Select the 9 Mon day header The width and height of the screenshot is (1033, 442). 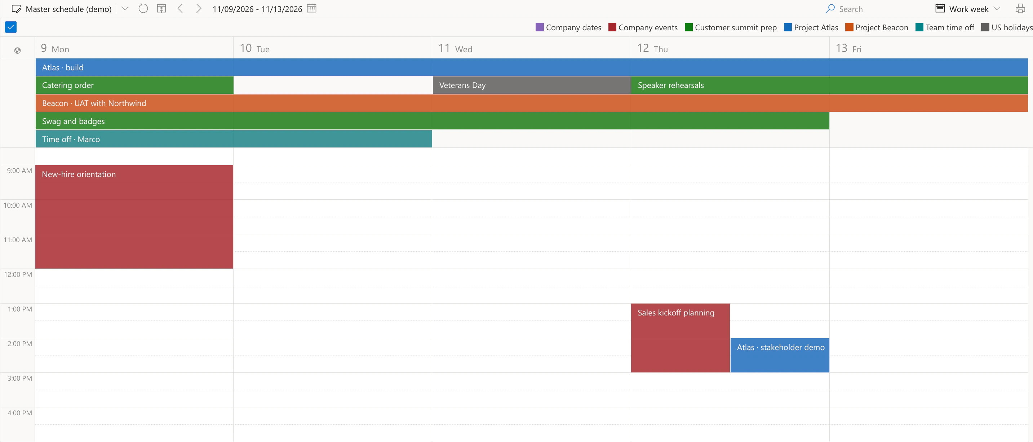pyautogui.click(x=134, y=48)
